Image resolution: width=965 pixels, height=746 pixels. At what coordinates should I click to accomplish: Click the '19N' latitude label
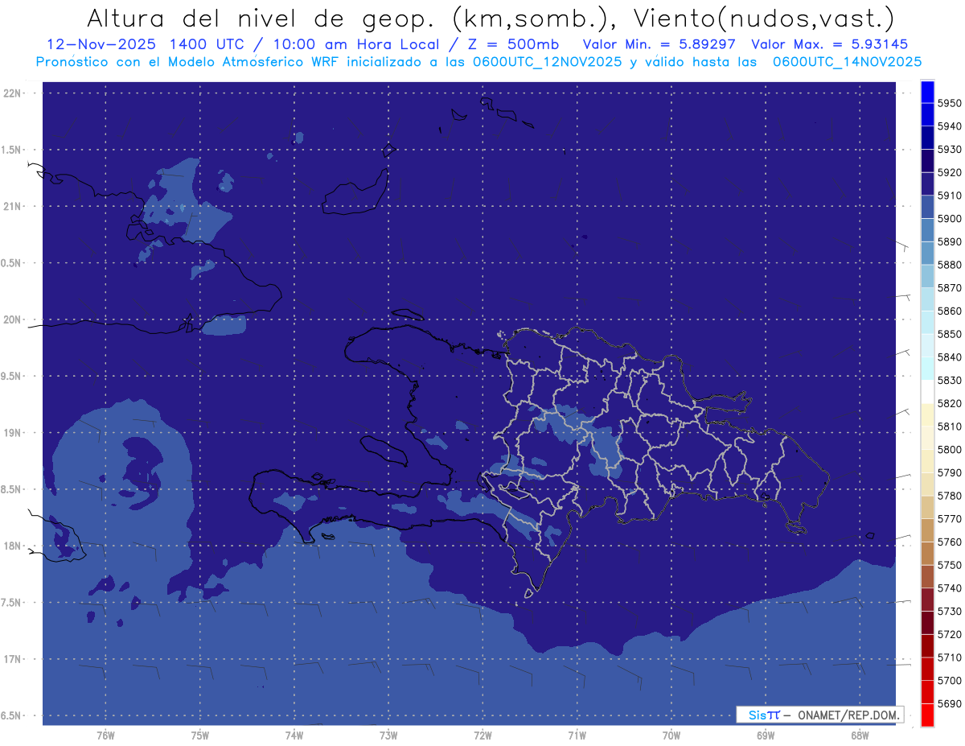click(14, 433)
